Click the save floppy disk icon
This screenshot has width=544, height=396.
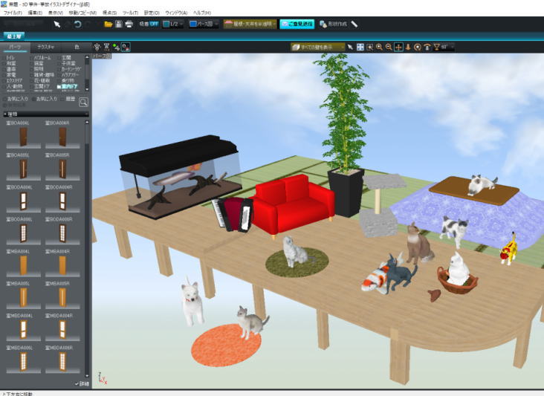tap(118, 24)
